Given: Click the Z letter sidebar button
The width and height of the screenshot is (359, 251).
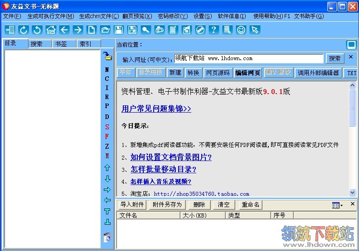Looking at the screenshot, I should point(107,146).
